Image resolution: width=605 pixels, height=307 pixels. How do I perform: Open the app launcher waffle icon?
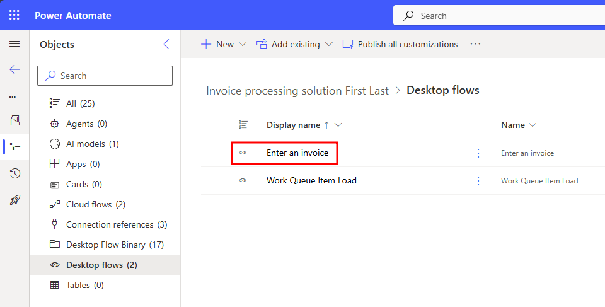[14, 15]
